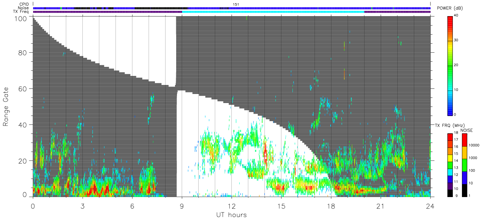Image resolution: width=484 pixels, height=223 pixels.
Task: Click the POWER (dB) legend title
Action: [450, 8]
